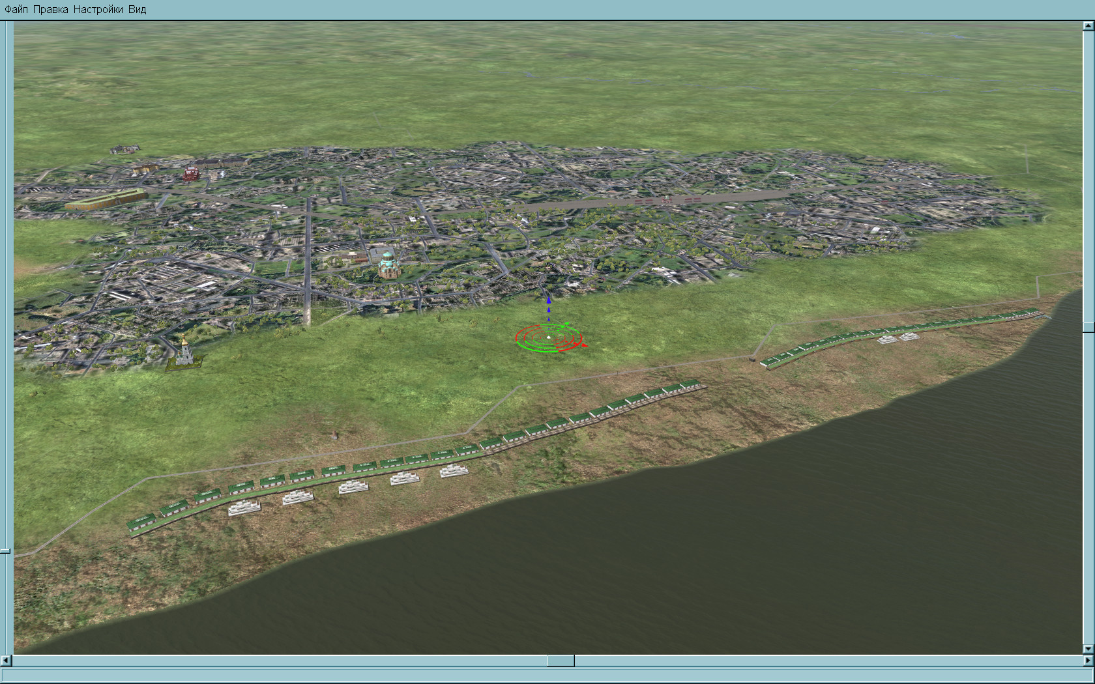Screen dimensions: 1095x684
Task: Select the teal-domed cathedral model in the city
Action: point(388,266)
